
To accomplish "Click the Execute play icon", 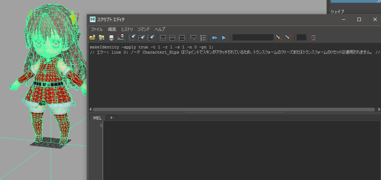I will click(224, 38).
